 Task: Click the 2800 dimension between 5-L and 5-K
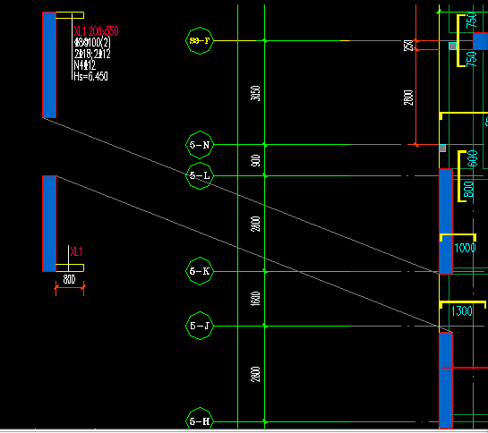255,224
